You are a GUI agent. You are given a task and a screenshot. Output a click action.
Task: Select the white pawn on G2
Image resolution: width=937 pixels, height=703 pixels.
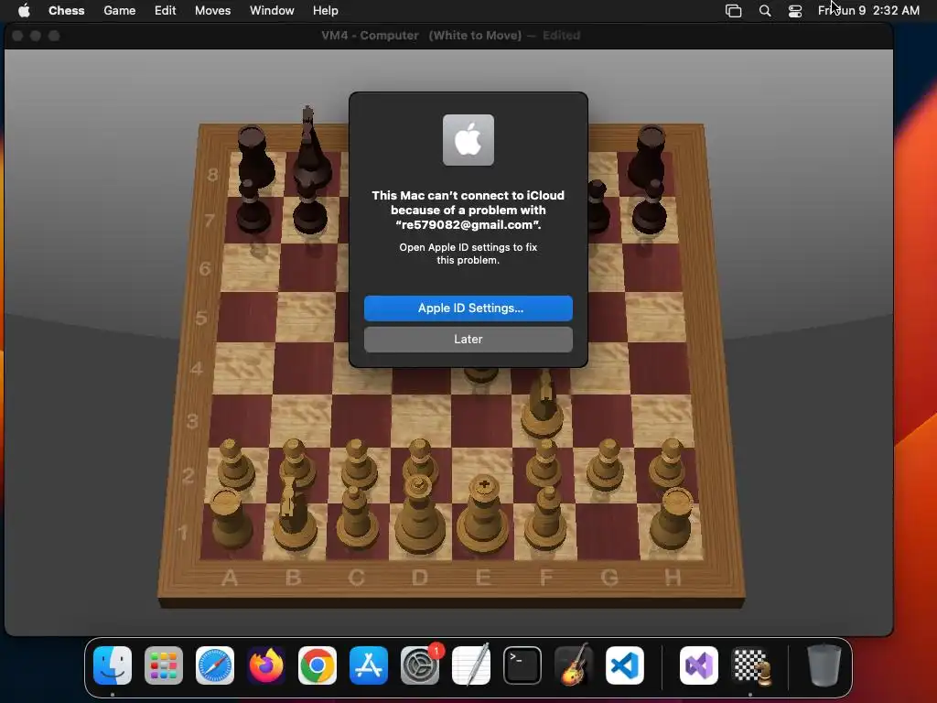click(606, 464)
